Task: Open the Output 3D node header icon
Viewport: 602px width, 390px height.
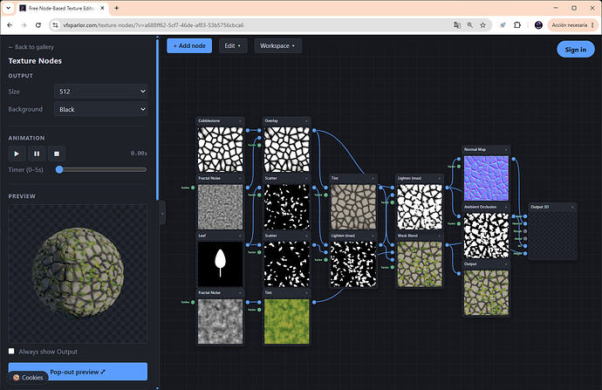Action: (572, 208)
